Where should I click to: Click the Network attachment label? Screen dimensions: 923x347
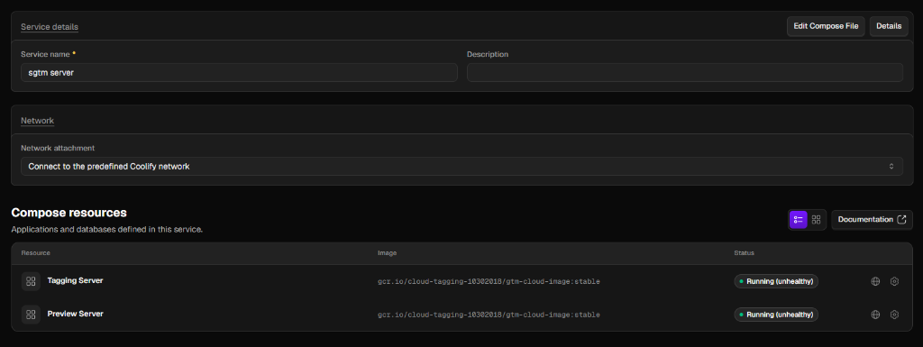[x=58, y=148]
